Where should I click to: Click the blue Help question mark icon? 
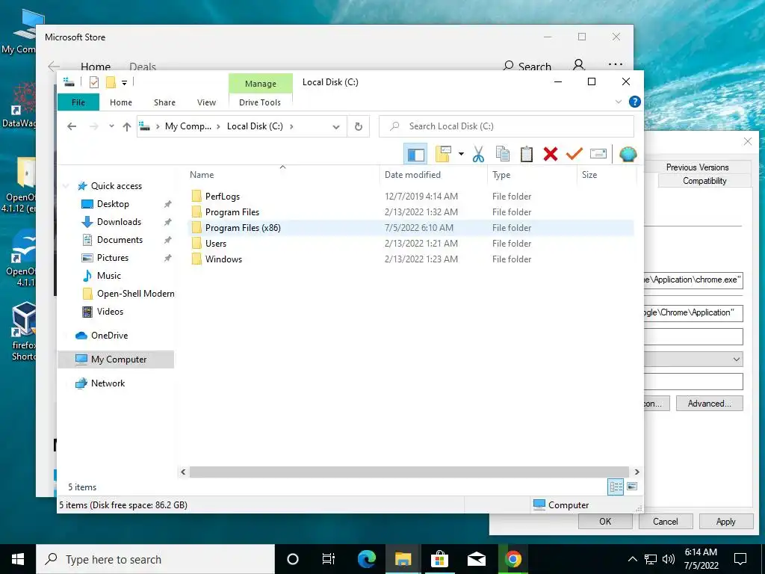coord(634,102)
